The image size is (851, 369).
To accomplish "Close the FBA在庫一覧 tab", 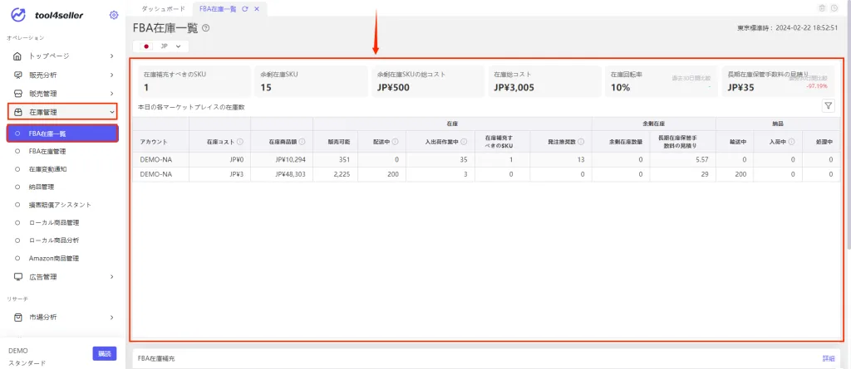I will point(257,9).
